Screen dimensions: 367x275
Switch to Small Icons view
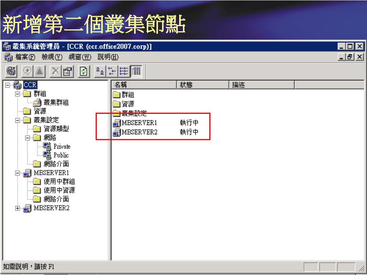pyautogui.click(x=112, y=71)
